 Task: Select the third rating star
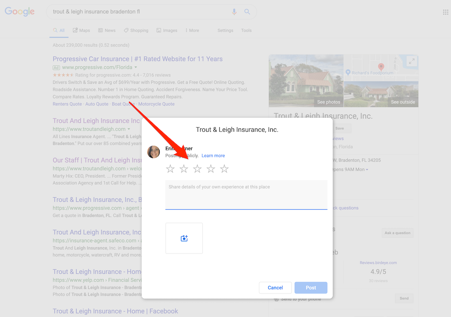point(198,168)
